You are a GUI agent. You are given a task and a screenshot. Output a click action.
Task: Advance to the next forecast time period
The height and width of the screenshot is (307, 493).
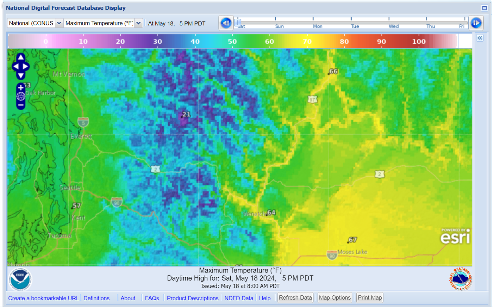coord(476,23)
